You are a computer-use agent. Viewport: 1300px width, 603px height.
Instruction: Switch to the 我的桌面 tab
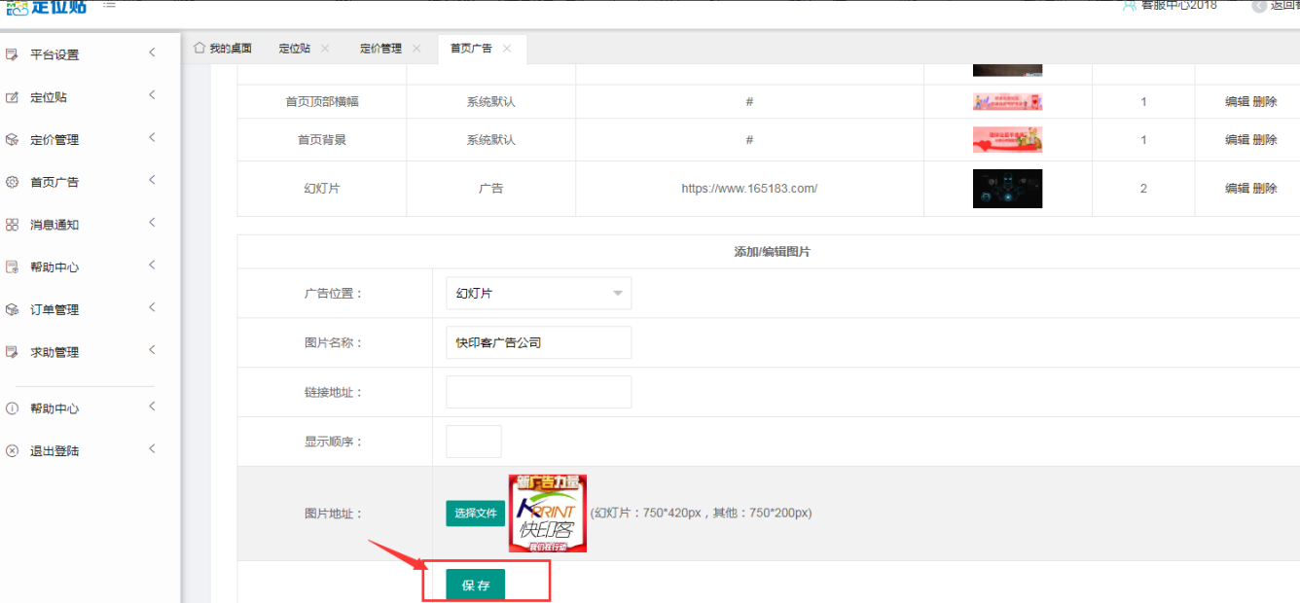pos(223,49)
